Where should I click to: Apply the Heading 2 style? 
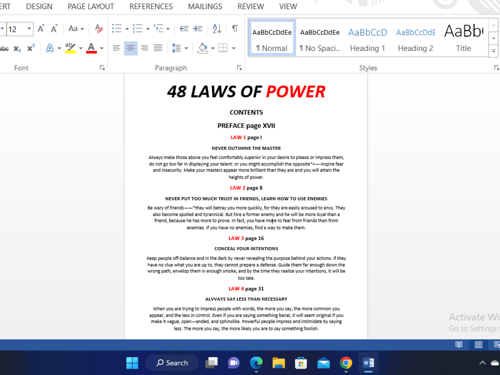(415, 38)
